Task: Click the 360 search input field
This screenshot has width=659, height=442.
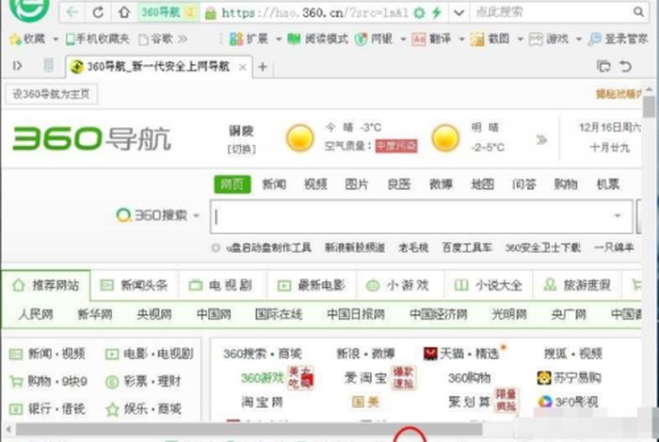Action: point(422,217)
